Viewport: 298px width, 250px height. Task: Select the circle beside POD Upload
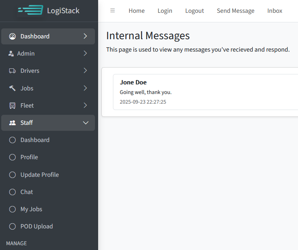[12, 226]
